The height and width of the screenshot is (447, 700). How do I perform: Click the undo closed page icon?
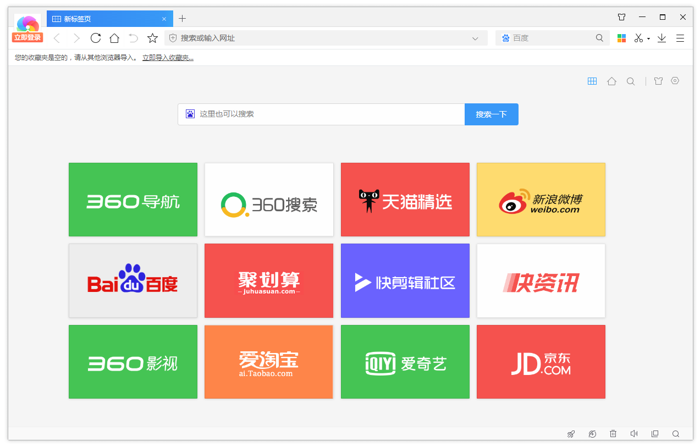tap(133, 38)
